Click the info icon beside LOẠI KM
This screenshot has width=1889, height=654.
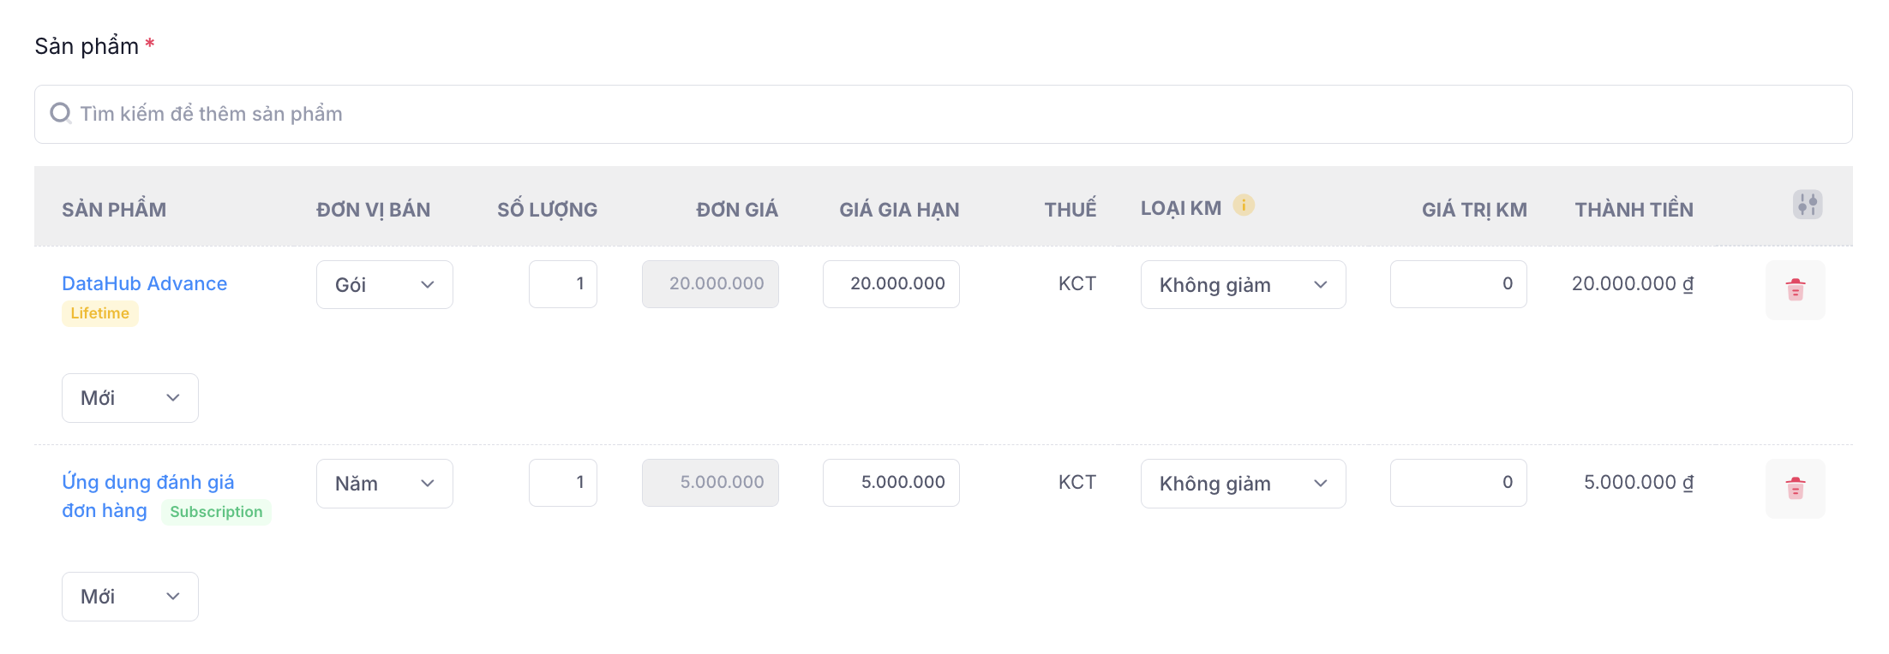[x=1243, y=205]
